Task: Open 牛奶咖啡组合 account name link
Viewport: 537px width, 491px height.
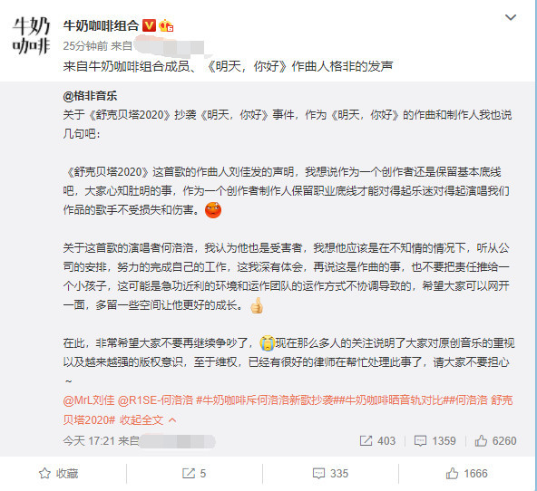Action: point(101,25)
